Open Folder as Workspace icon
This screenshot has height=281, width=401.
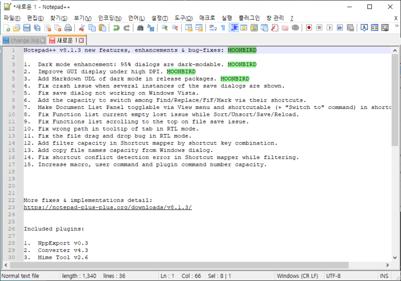(285, 28)
